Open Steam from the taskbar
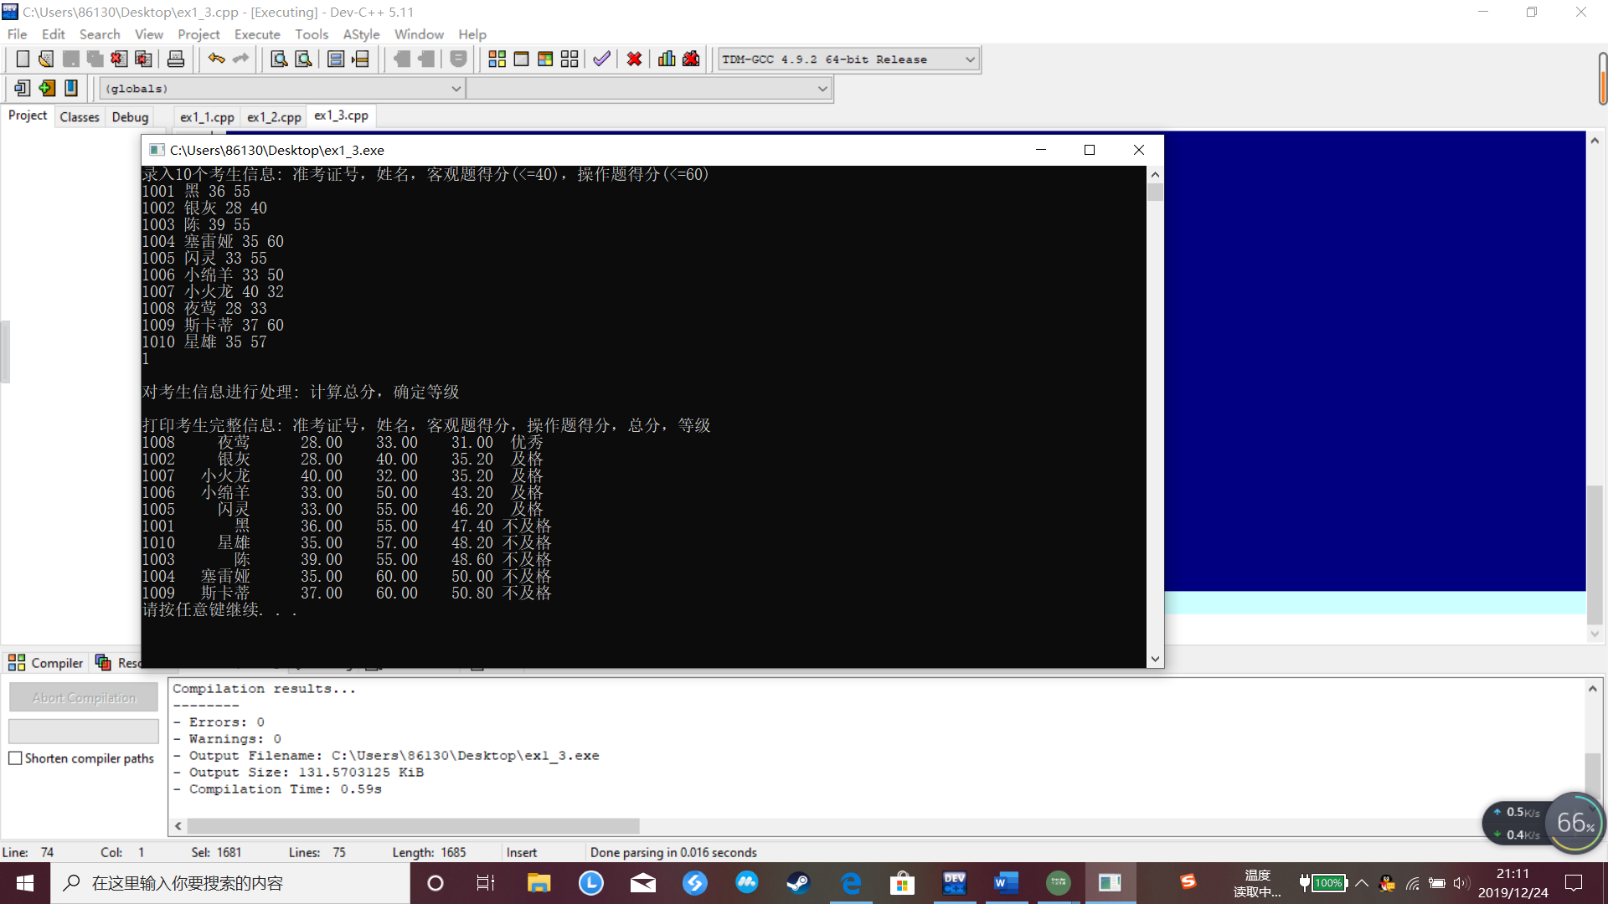This screenshot has height=904, width=1608. [797, 883]
